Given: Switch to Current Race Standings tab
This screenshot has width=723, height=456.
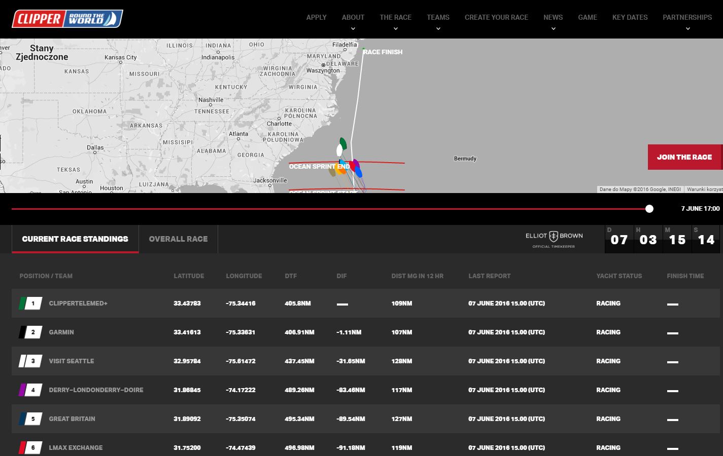Looking at the screenshot, I should click(75, 239).
